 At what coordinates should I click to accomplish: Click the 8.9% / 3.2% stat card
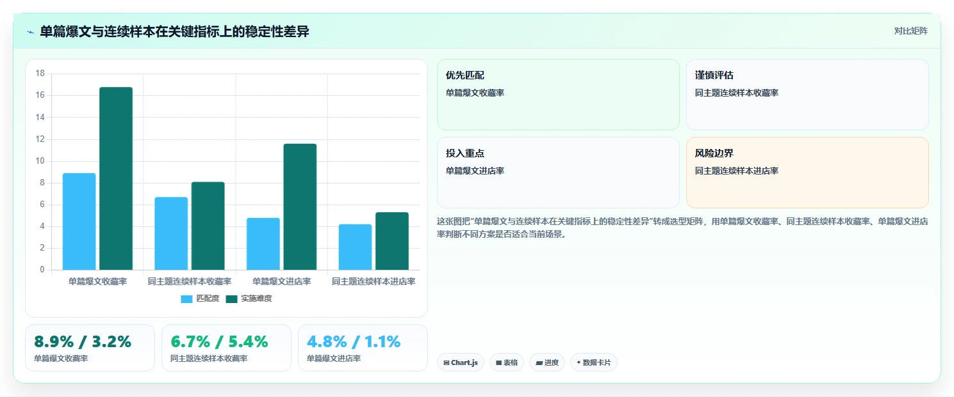(x=90, y=348)
